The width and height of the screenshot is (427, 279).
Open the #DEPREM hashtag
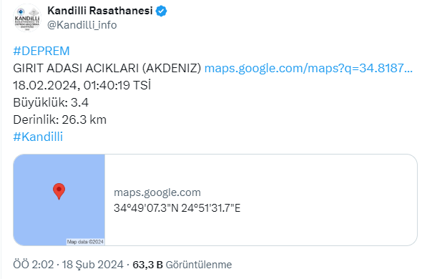(41, 51)
